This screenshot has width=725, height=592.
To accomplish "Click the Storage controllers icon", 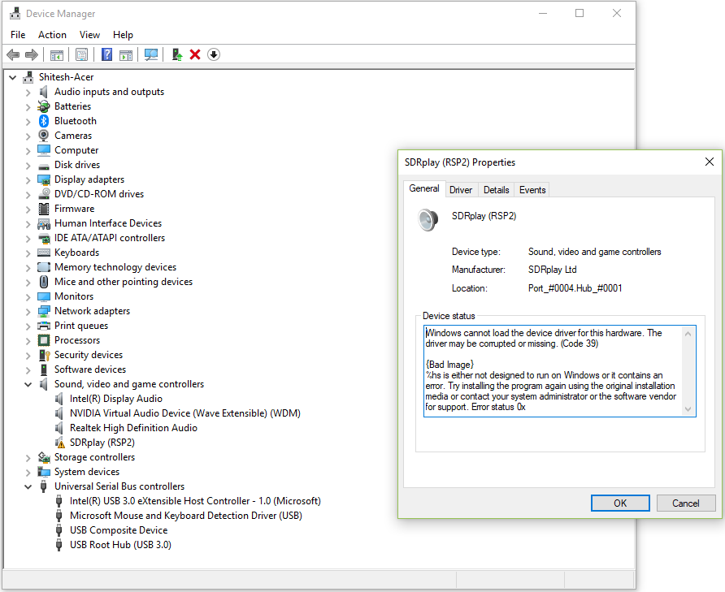I will 44,457.
